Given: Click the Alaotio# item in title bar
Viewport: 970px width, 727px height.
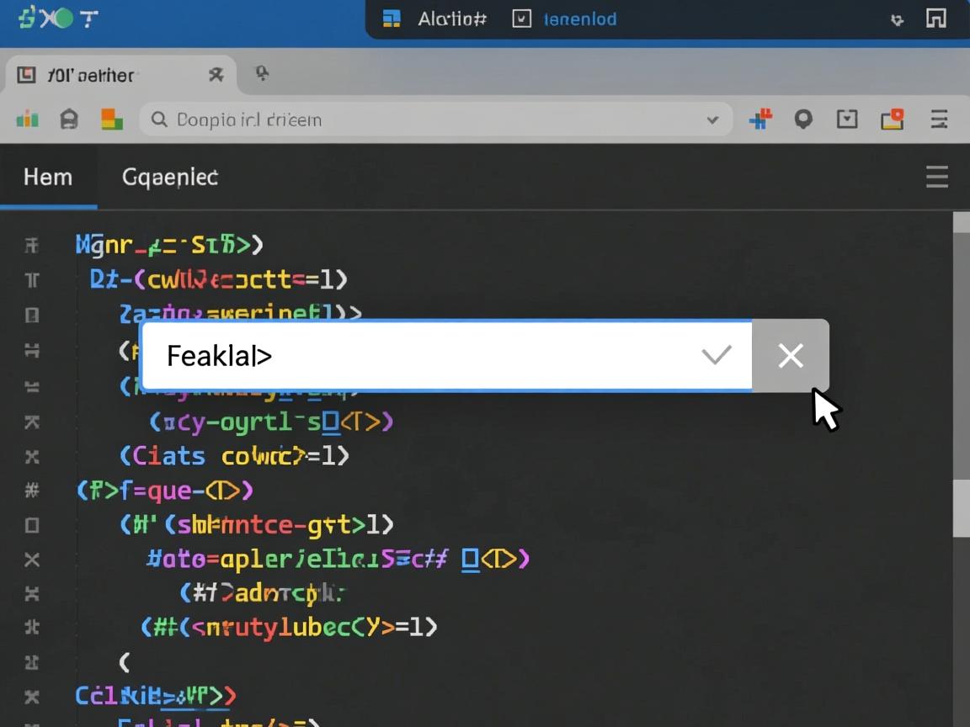Looking at the screenshot, I should tap(451, 19).
